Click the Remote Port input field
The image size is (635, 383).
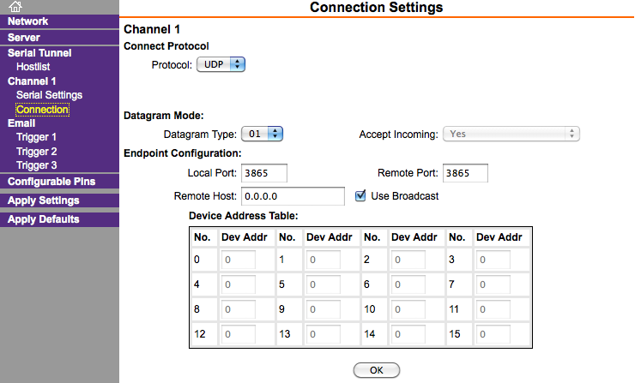click(x=466, y=174)
